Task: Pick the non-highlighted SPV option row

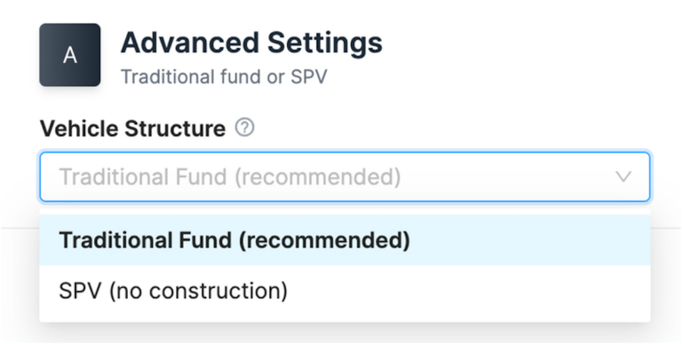Action: pyautogui.click(x=345, y=290)
